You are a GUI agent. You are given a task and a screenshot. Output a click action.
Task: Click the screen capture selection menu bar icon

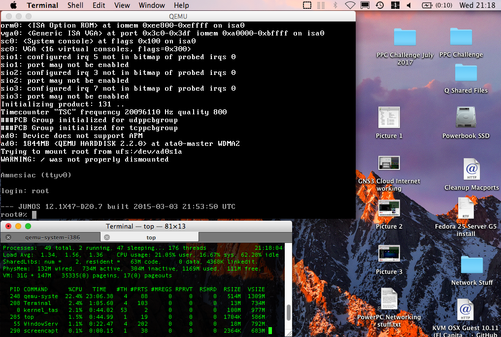[307, 5]
